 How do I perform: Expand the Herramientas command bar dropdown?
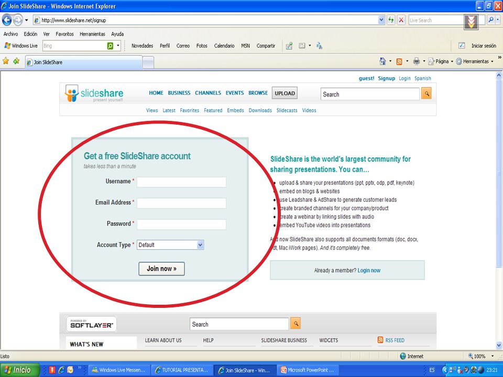(x=492, y=62)
